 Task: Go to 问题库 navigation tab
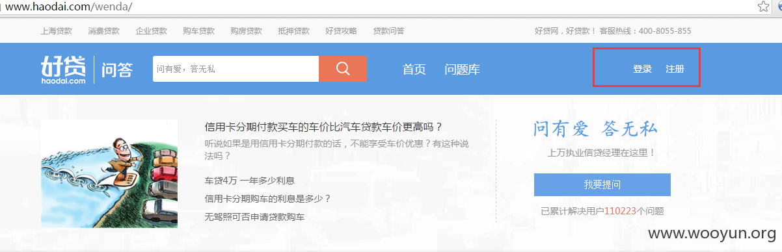463,69
